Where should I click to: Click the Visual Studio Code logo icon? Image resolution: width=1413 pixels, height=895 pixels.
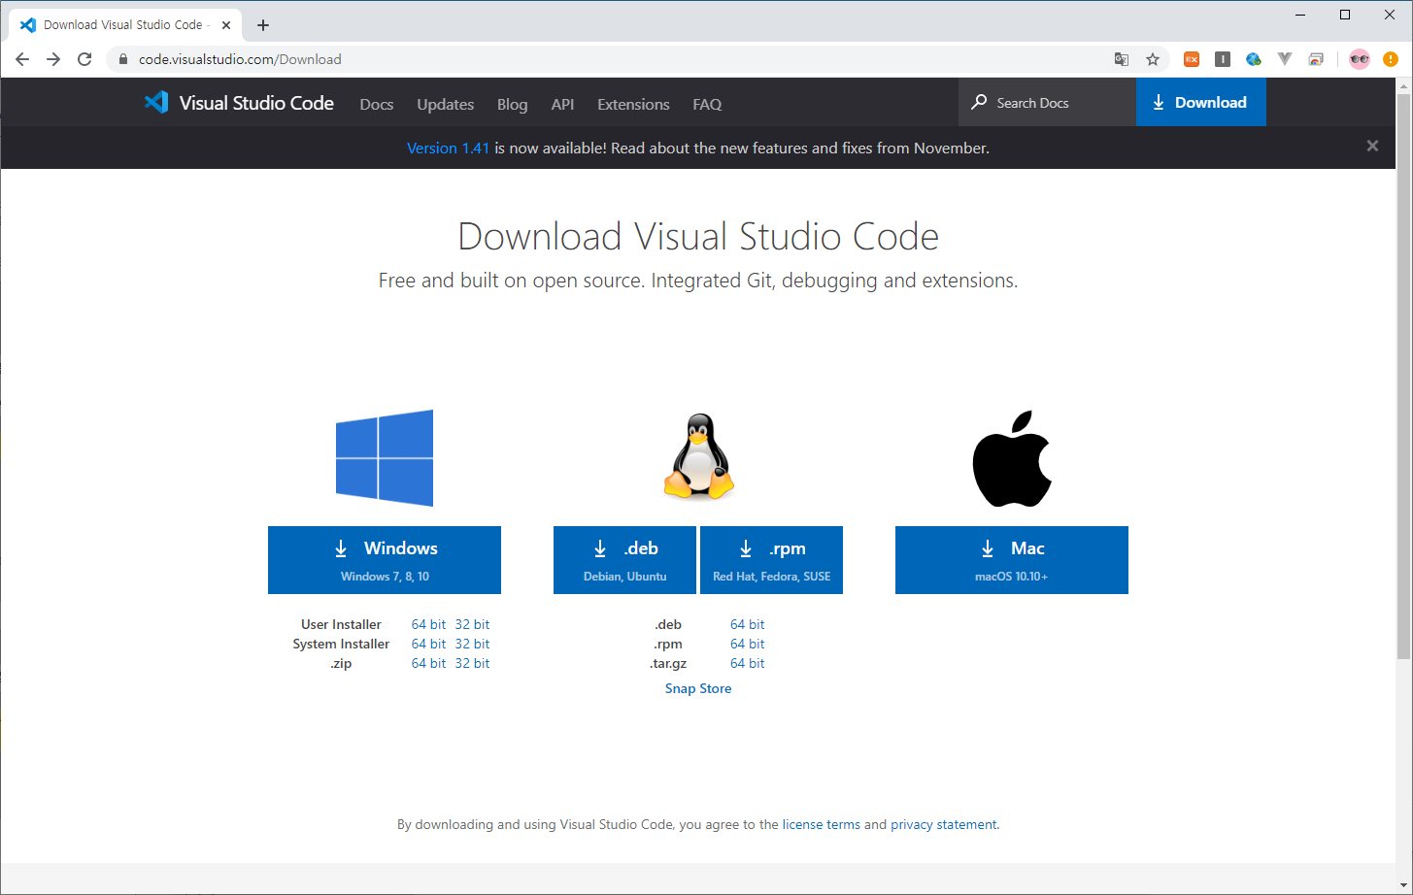[156, 102]
